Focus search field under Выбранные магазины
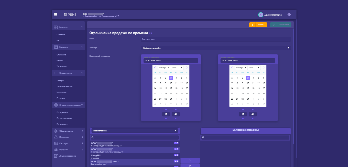The width and height of the screenshot is (348, 167). point(245,137)
